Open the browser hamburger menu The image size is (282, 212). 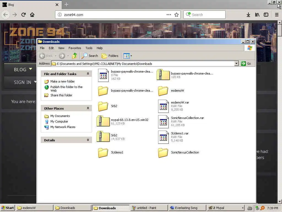(x=277, y=15)
